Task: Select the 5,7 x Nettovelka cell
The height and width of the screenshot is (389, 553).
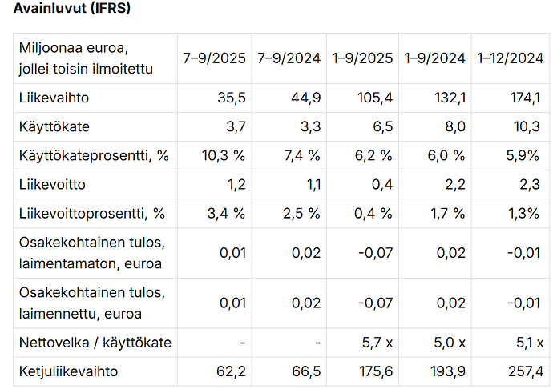Action: (x=375, y=343)
